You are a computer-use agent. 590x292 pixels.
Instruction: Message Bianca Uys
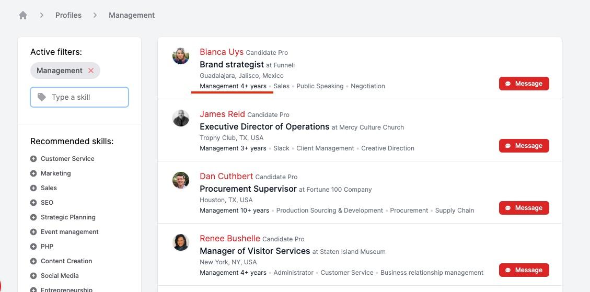point(524,84)
